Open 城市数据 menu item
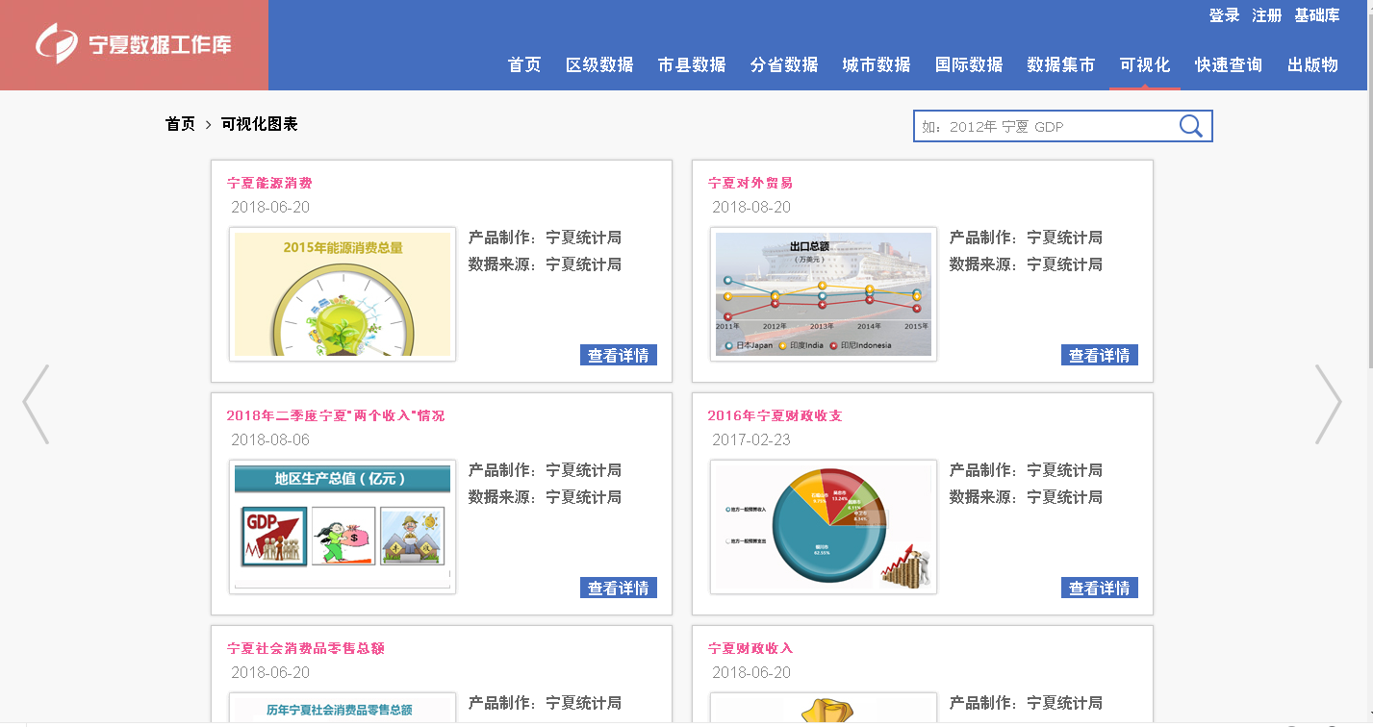This screenshot has width=1373, height=727. pyautogui.click(x=877, y=64)
